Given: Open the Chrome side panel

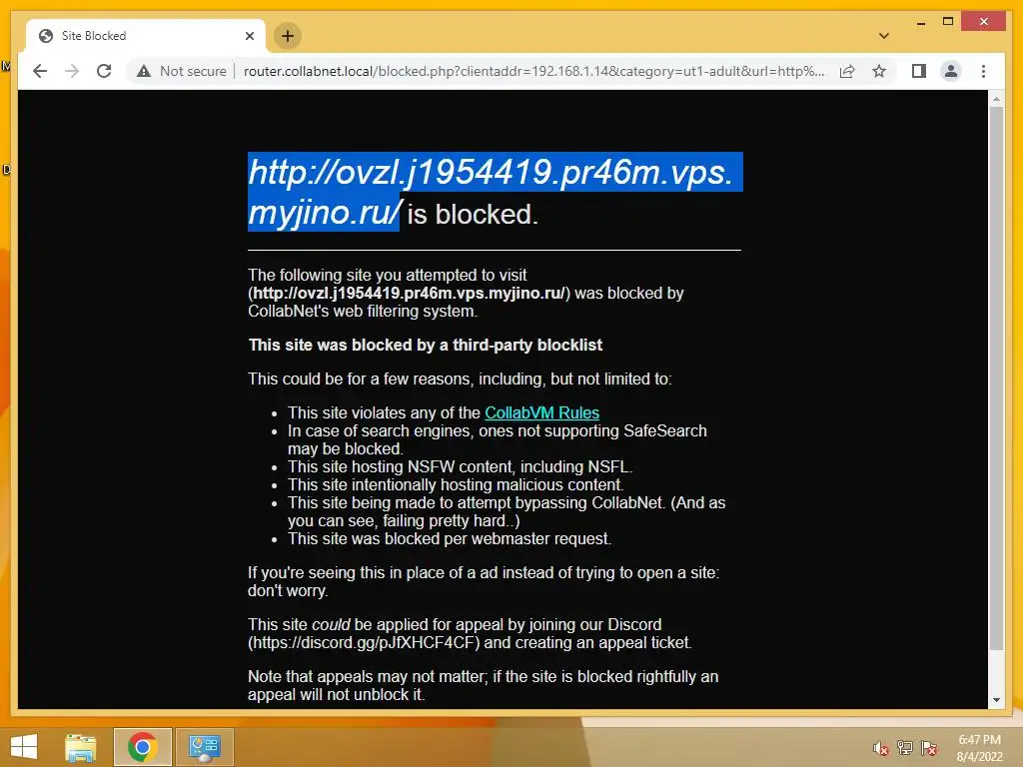Looking at the screenshot, I should click(x=919, y=71).
